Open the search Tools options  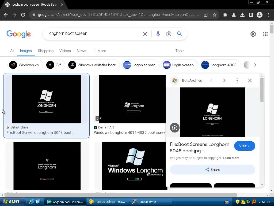[180, 51]
